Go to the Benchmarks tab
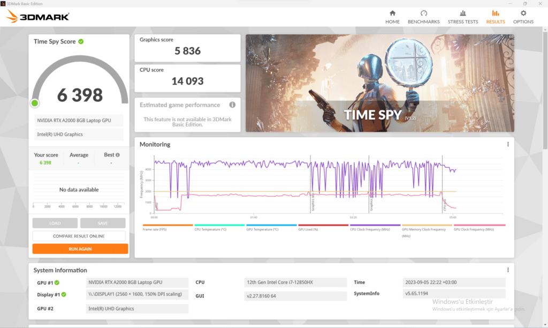 pos(424,17)
